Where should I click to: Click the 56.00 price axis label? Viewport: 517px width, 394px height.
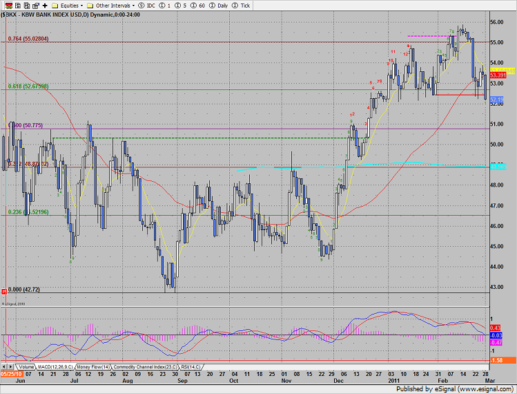[x=497, y=22]
